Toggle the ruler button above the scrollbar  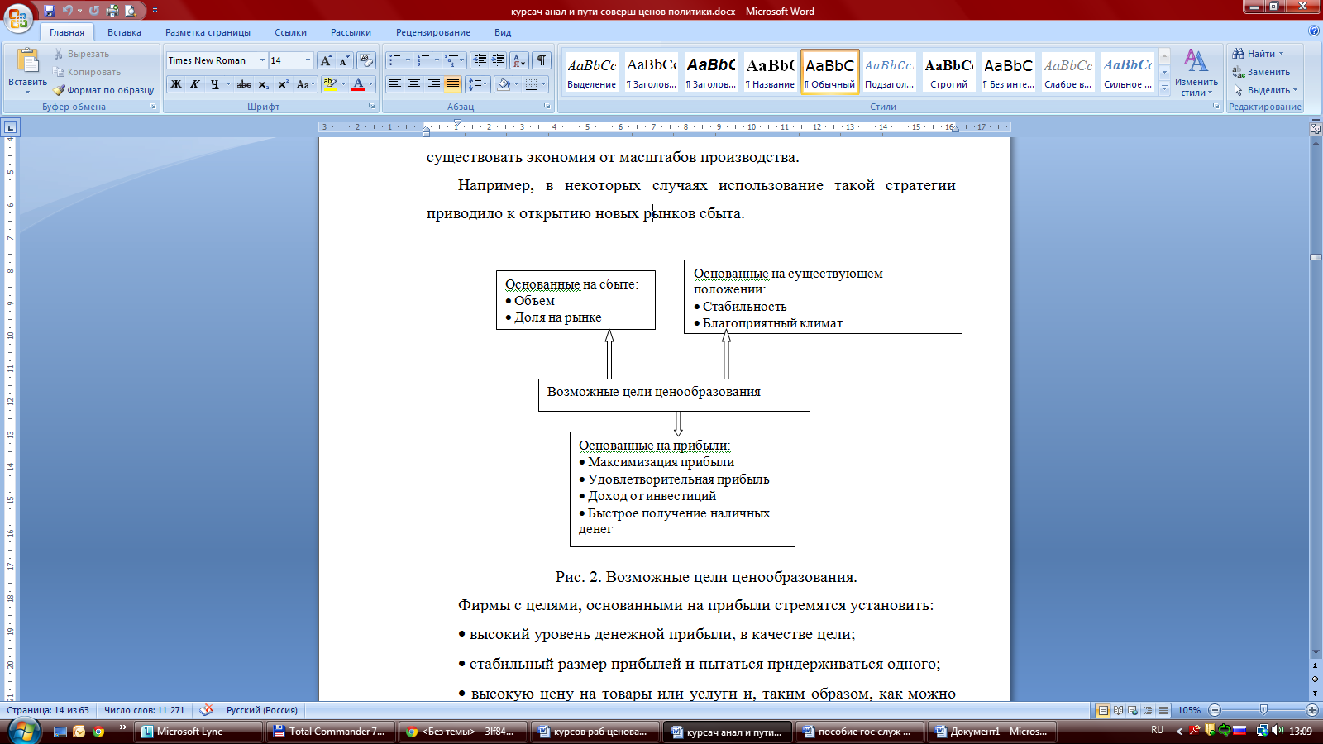point(1316,128)
